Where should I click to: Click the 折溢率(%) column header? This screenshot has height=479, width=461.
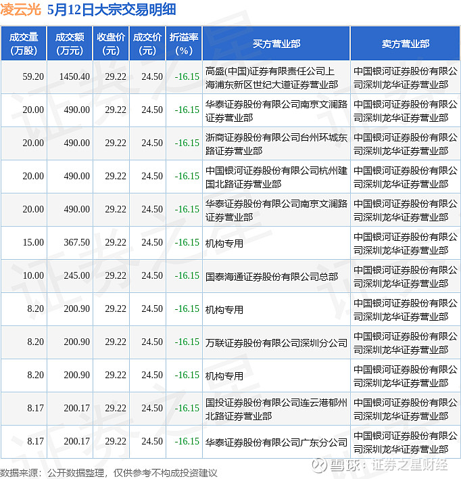[x=184, y=44]
